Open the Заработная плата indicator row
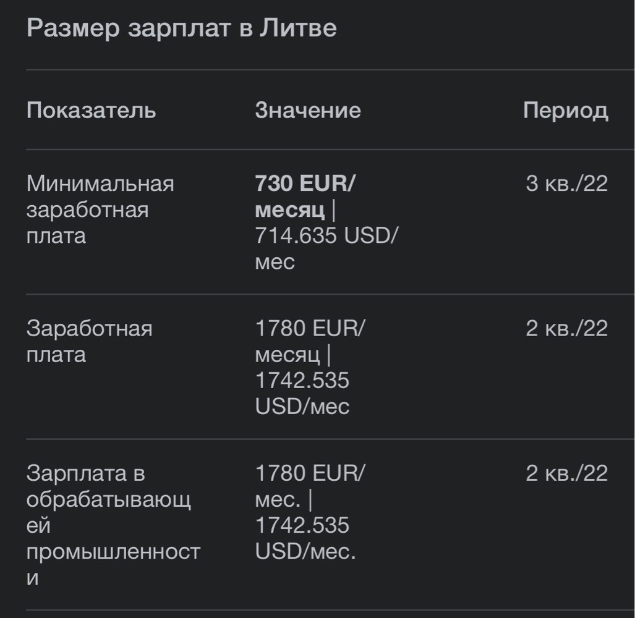 tap(90, 341)
